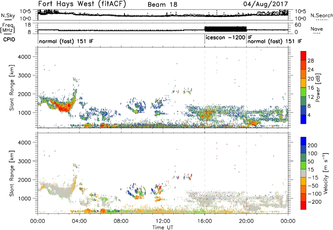
Task: Click the '12:00' time tick label
Action: pos(163,221)
